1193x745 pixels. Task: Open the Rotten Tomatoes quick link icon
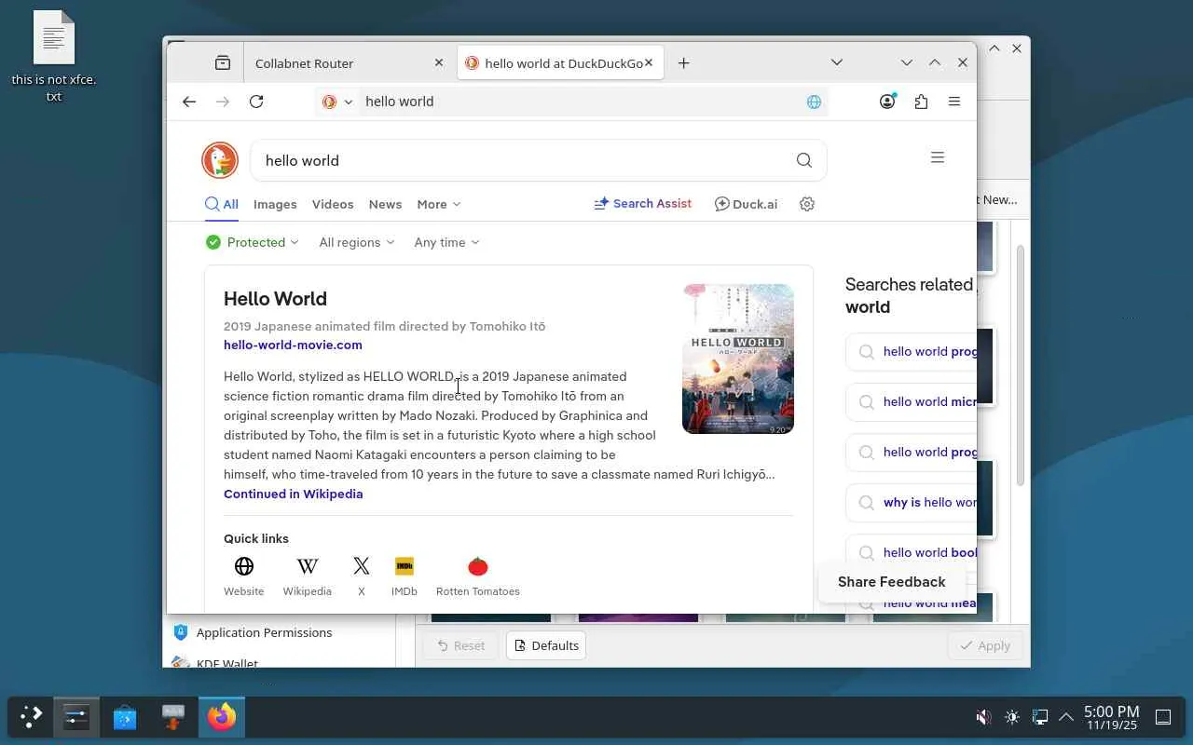pos(478,566)
